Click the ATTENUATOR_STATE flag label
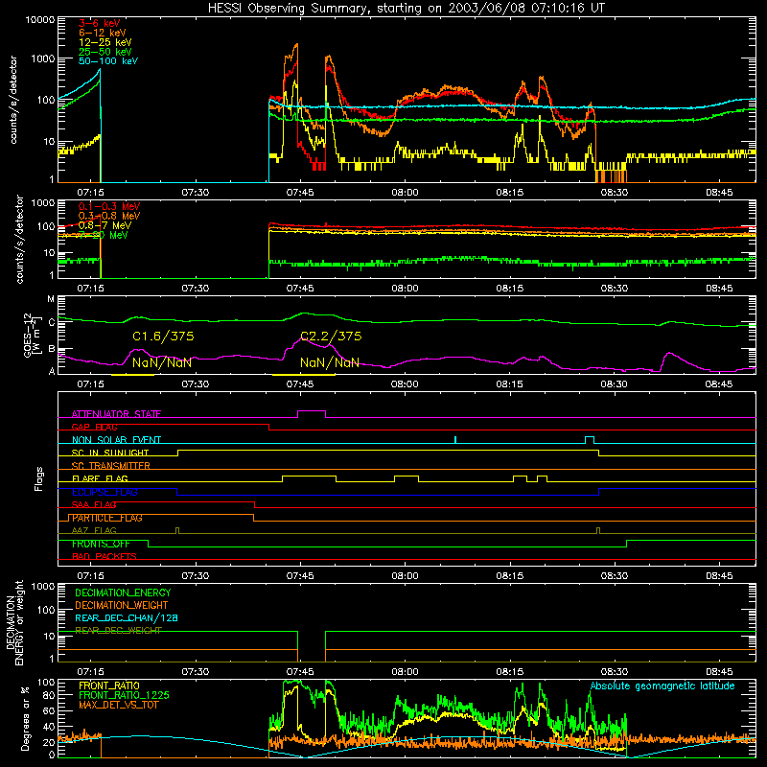This screenshot has width=767, height=767. click(116, 414)
